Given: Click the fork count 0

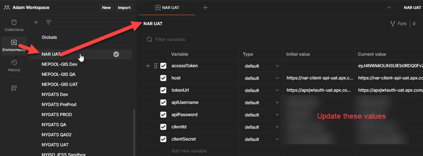Looking at the screenshot, I should pos(414,24).
